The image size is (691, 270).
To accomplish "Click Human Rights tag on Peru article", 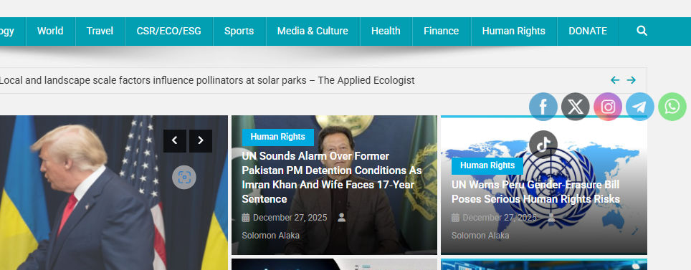I will tap(487, 165).
